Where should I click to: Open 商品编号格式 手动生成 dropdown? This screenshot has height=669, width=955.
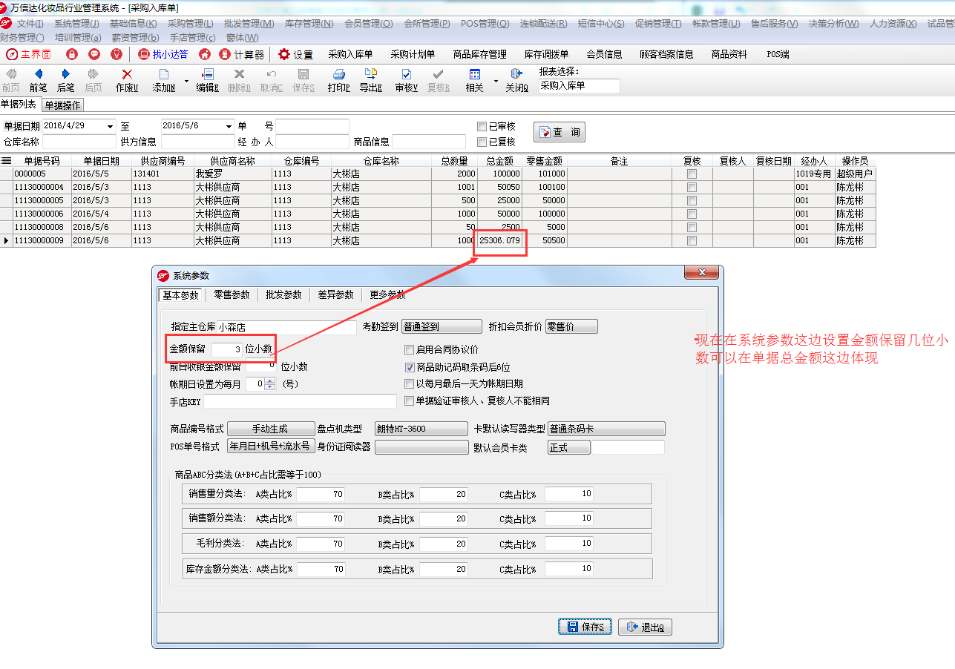pyautogui.click(x=271, y=429)
